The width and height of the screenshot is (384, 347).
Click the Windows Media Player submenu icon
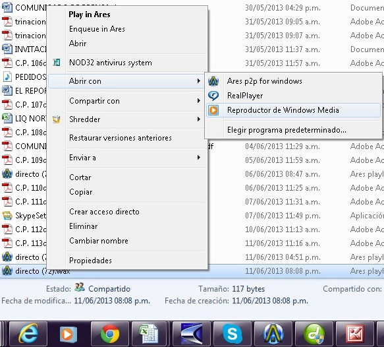213,110
